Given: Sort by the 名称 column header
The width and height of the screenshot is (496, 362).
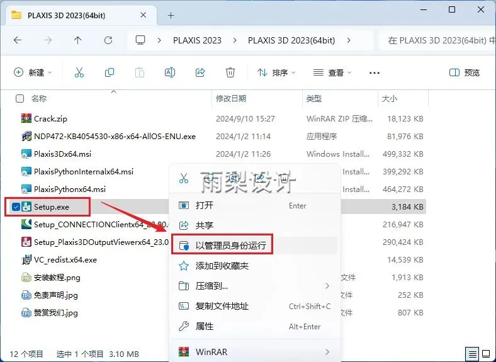Looking at the screenshot, I should pos(39,98).
